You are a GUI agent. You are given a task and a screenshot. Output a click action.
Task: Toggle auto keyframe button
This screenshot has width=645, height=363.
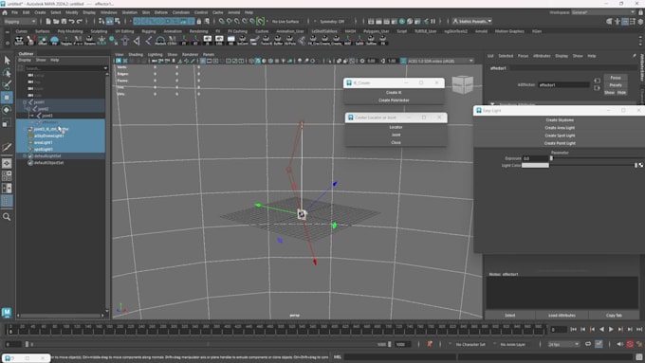pos(630,344)
